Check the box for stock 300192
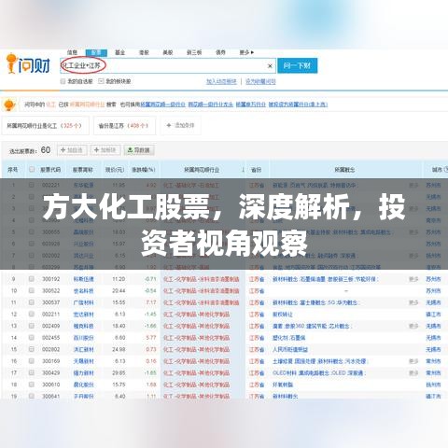The width and height of the screenshot is (448, 448). (x=32, y=279)
